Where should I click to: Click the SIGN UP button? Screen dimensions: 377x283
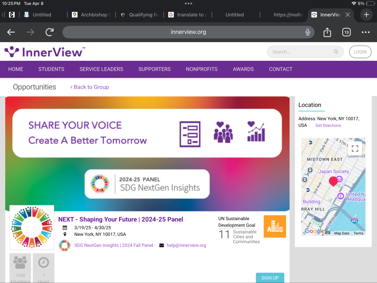(x=270, y=278)
